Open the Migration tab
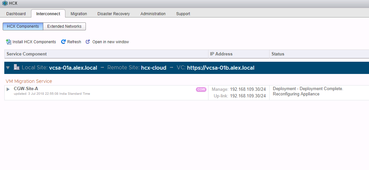369x170 pixels. point(79,14)
